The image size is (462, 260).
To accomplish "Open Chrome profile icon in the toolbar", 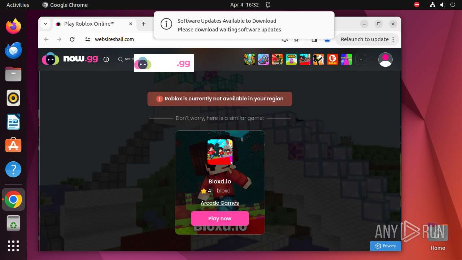I will tap(327, 39).
